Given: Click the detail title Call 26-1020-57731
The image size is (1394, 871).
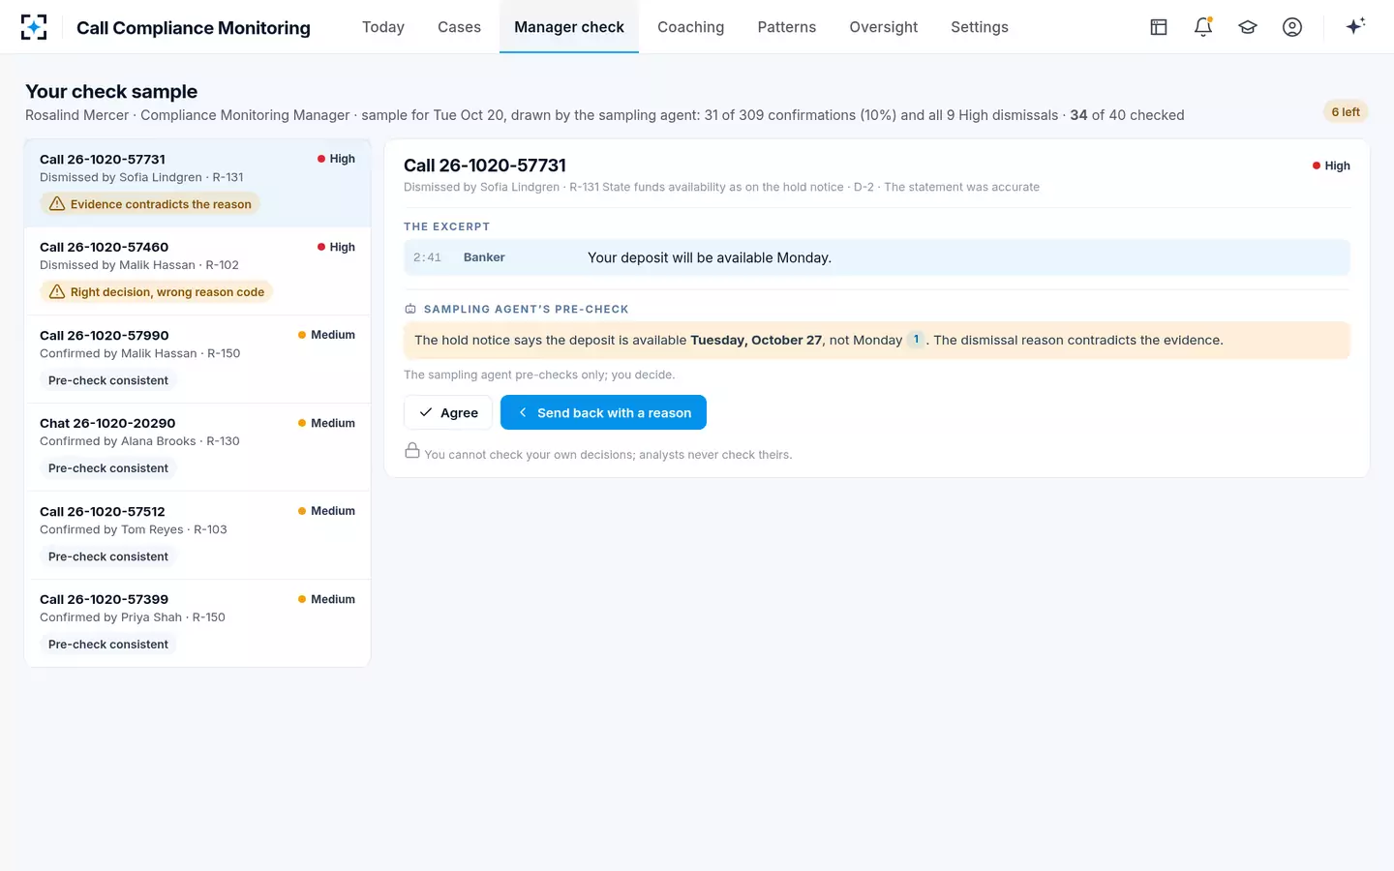Looking at the screenshot, I should coord(485,165).
